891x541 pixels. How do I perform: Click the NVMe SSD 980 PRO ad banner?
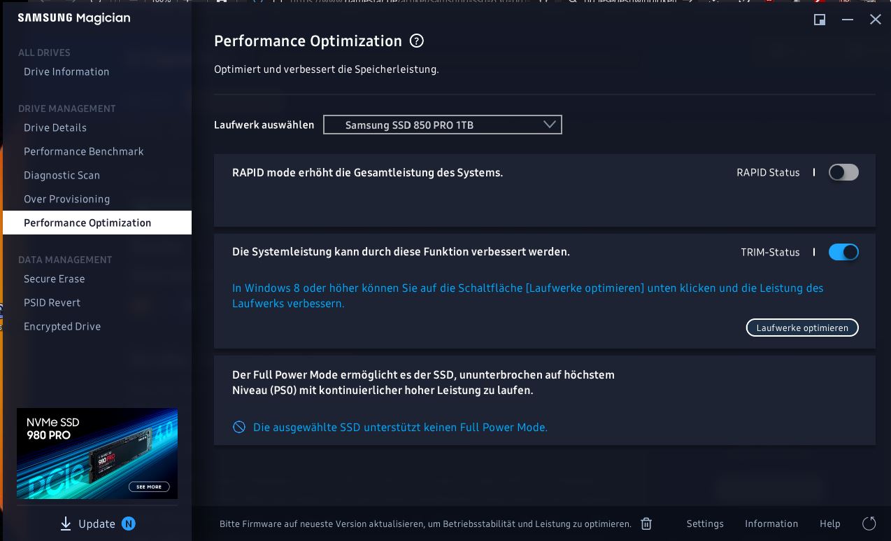coord(97,454)
